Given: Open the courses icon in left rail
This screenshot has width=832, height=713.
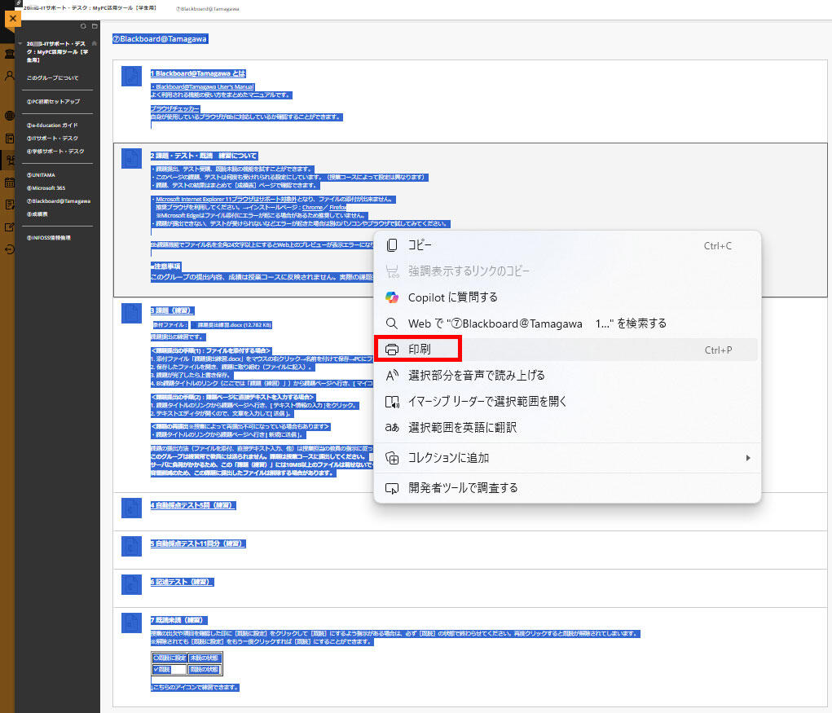Looking at the screenshot, I should (x=9, y=139).
